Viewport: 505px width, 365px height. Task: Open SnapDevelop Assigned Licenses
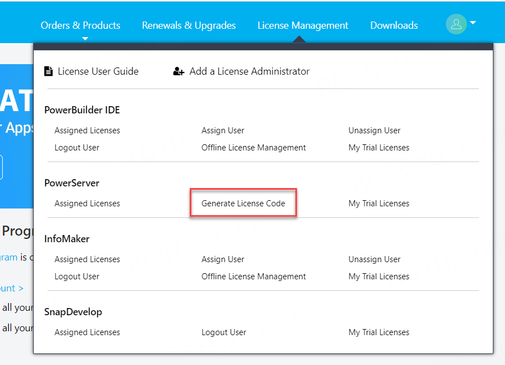pos(87,332)
